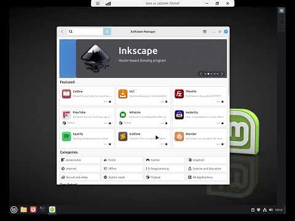
Task: Show the next featured banner slide
Action: 222,74
